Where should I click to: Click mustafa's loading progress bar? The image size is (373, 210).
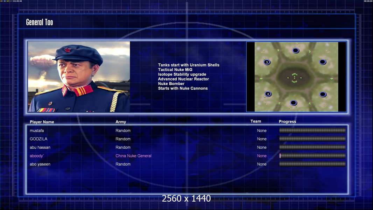pyautogui.click(x=312, y=130)
